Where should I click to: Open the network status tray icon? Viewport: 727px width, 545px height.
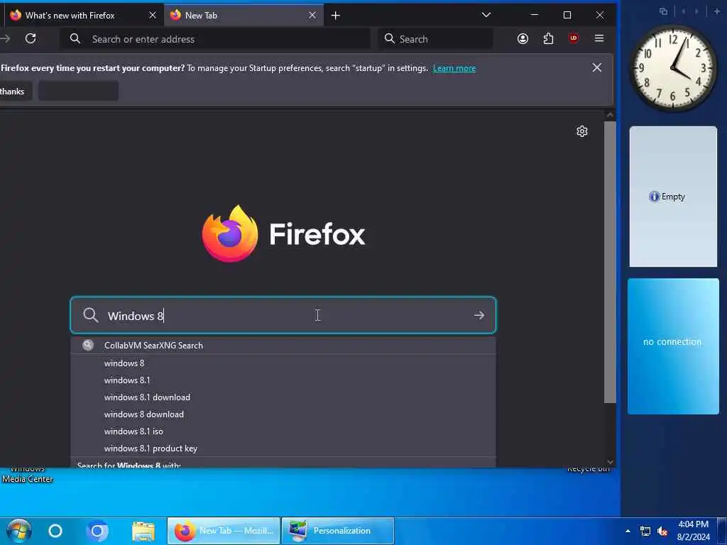(x=645, y=531)
